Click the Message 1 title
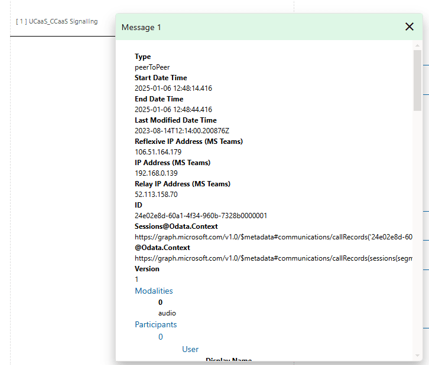Screen dimensions: 429x365 coord(141,27)
